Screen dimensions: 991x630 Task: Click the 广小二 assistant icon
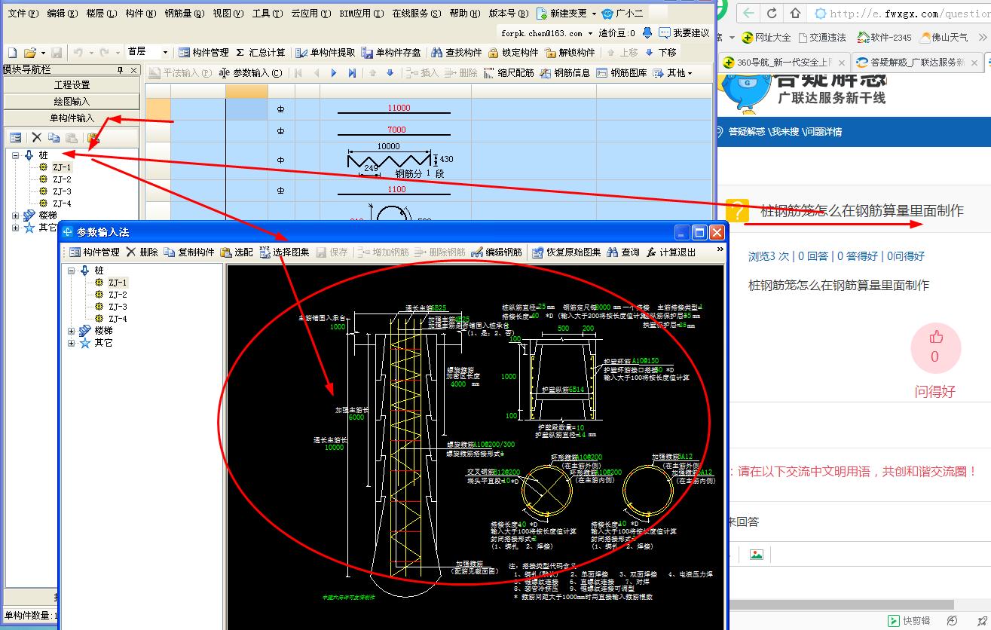click(623, 14)
